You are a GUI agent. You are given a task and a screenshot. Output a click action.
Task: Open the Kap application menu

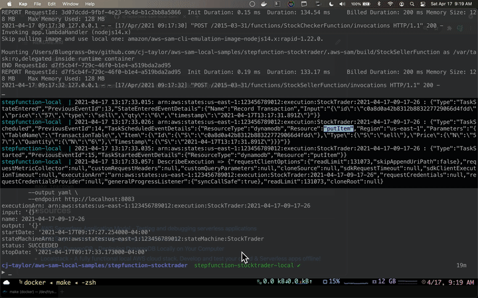[23, 4]
